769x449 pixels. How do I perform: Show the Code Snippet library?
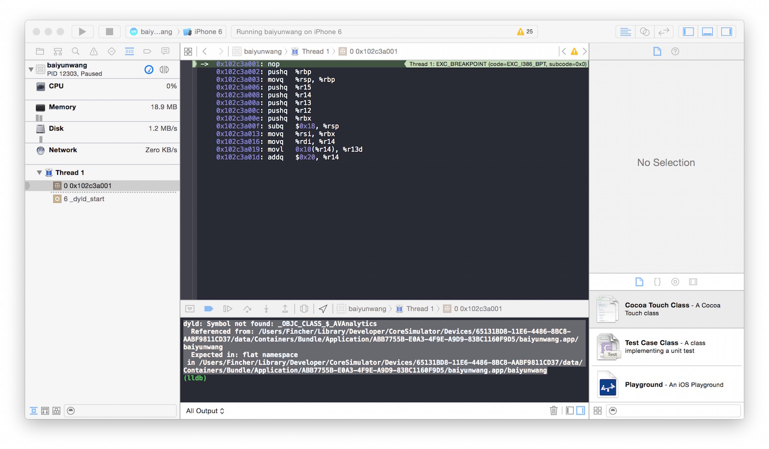pos(657,282)
